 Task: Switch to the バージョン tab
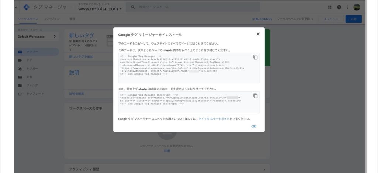[x=52, y=19]
